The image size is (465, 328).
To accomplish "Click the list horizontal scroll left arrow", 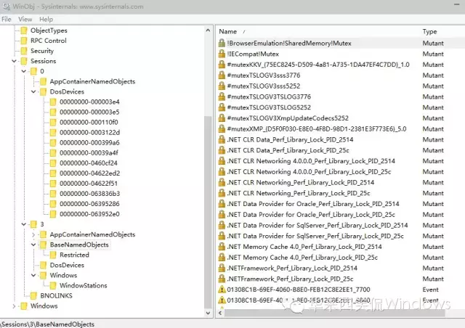I will [220, 313].
